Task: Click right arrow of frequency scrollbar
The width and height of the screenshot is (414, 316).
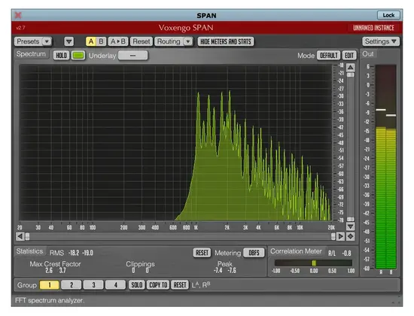Action: [340, 236]
